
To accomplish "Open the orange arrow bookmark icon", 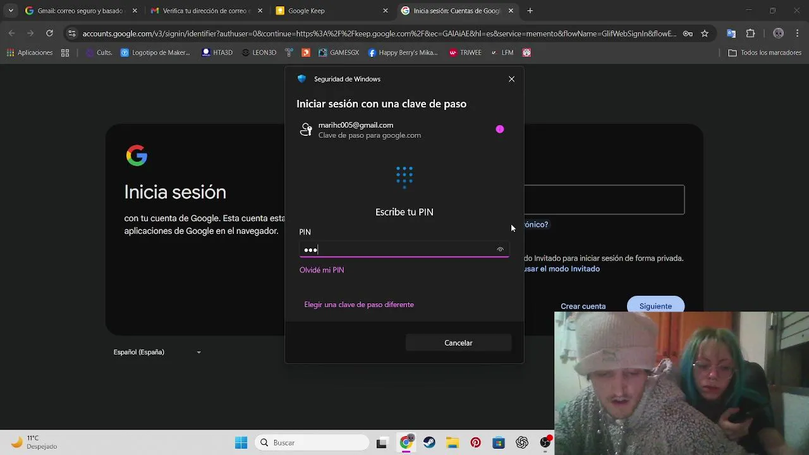I will [x=306, y=52].
